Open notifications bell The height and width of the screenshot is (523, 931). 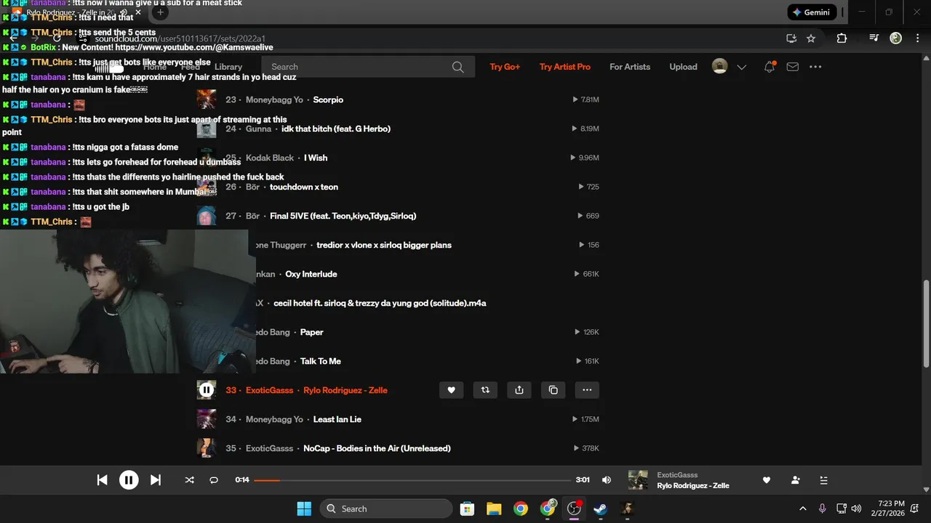[770, 67]
